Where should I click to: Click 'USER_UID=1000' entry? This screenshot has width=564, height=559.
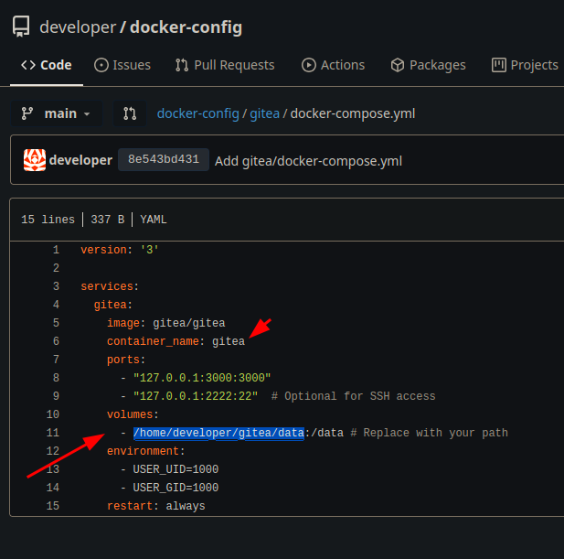(x=176, y=469)
